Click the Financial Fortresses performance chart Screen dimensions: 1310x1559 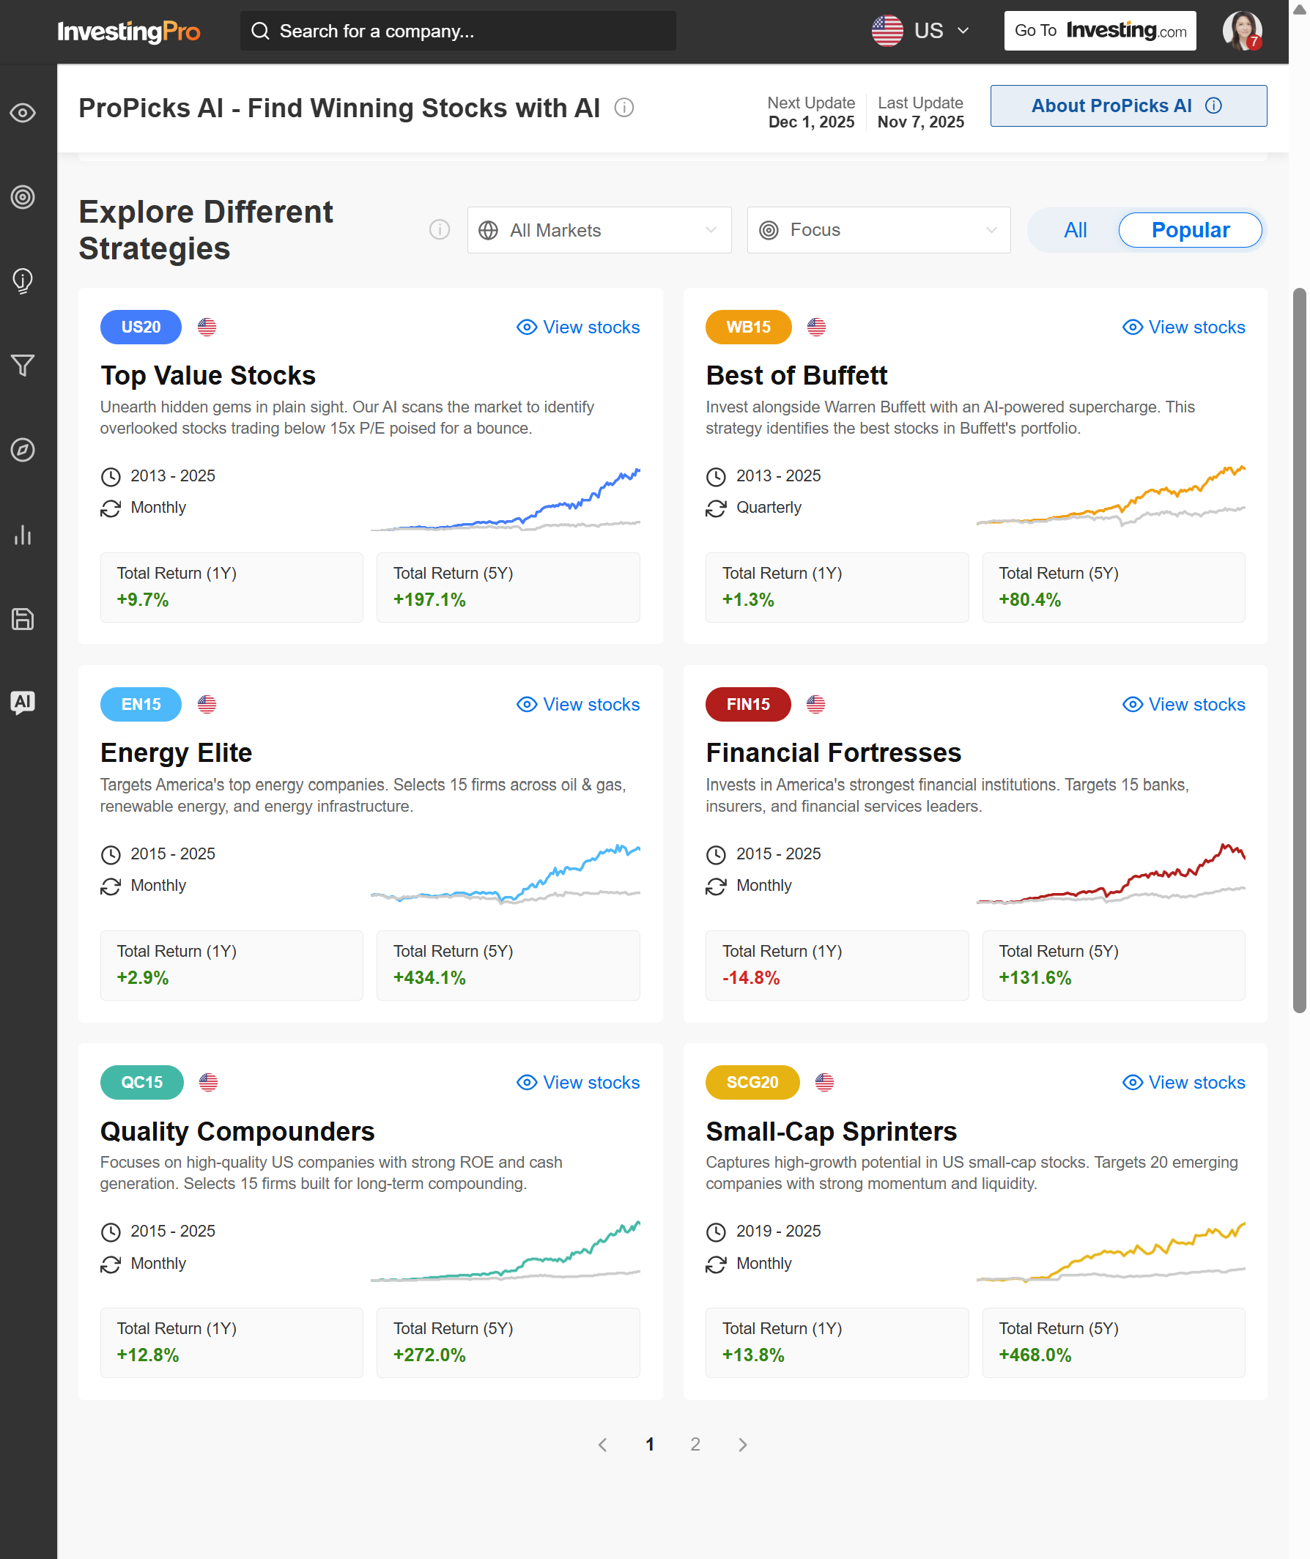(x=1111, y=874)
